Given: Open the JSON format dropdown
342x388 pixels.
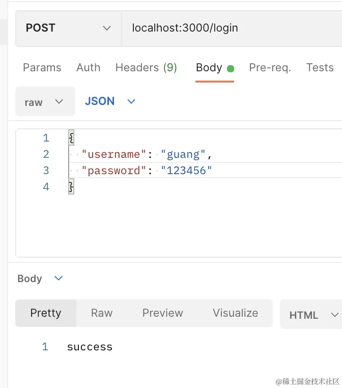Looking at the screenshot, I should pos(110,101).
